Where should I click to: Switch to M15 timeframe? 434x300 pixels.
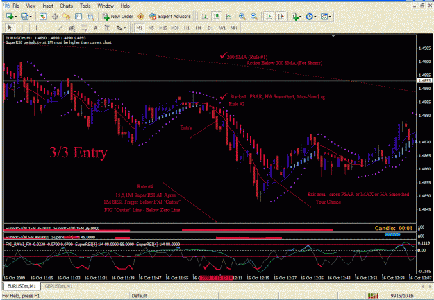point(162,28)
